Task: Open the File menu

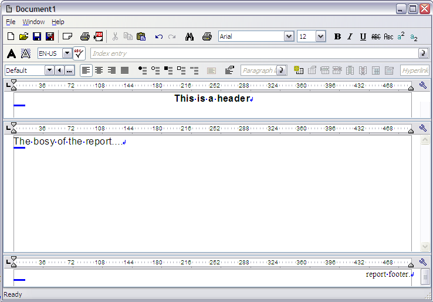Action: [x=11, y=22]
